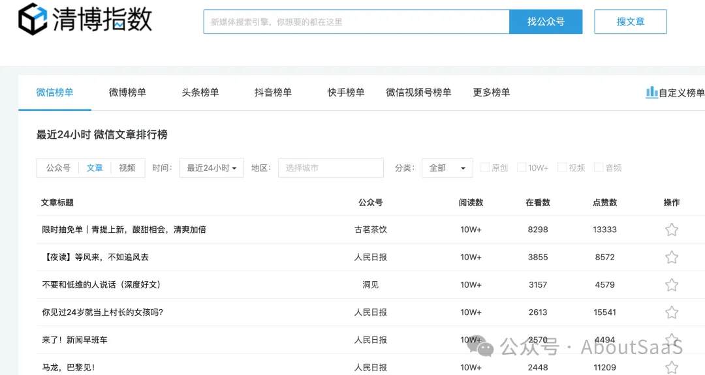Check the 10W+ filter box
Viewport: 705px width, 375px height.
click(x=522, y=168)
